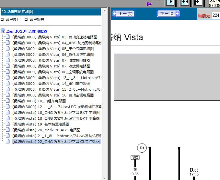Click document icon beside 21_1_8L—Motronic/74kw
Screen dimensions: 220x180
tap(8, 135)
